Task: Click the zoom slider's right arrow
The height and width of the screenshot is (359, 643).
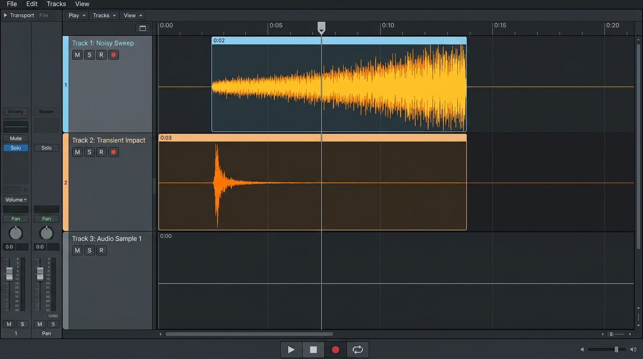Action: click(x=630, y=334)
